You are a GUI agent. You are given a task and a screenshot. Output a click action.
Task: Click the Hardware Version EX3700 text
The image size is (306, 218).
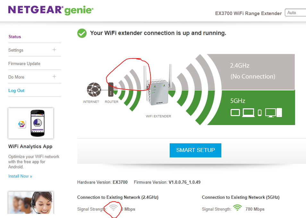point(102,182)
